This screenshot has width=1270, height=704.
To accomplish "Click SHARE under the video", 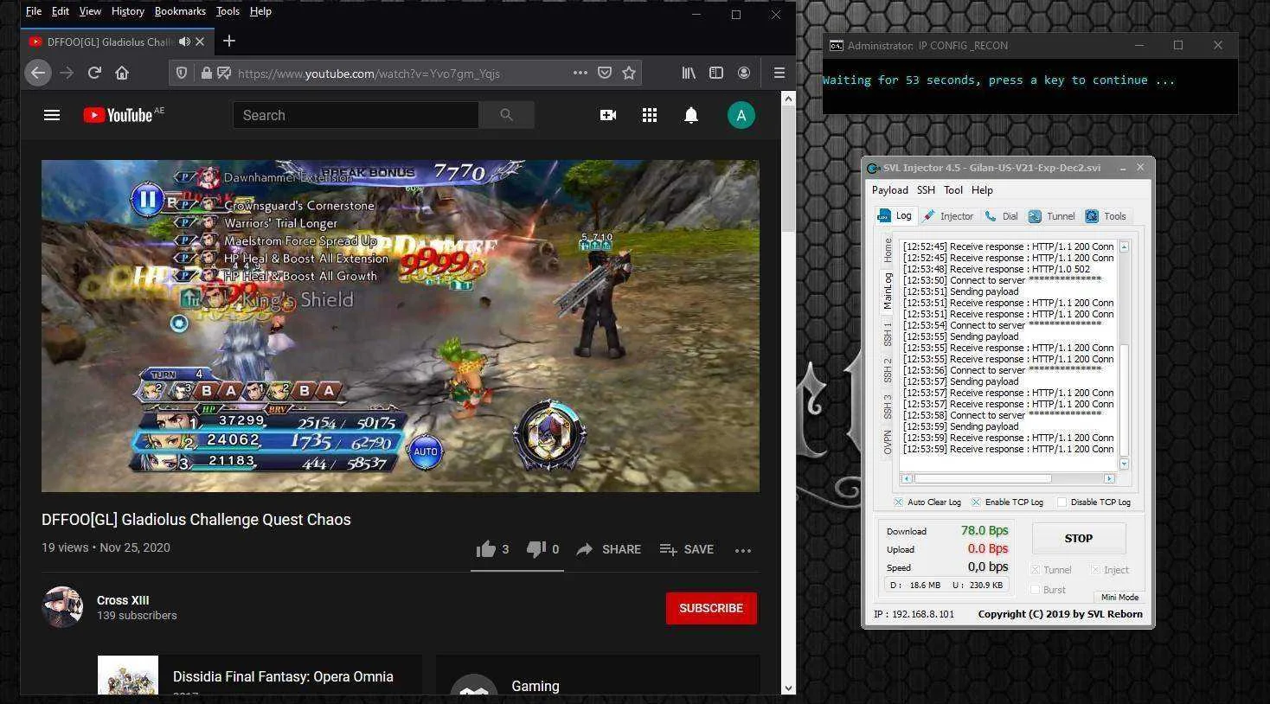I will point(609,549).
